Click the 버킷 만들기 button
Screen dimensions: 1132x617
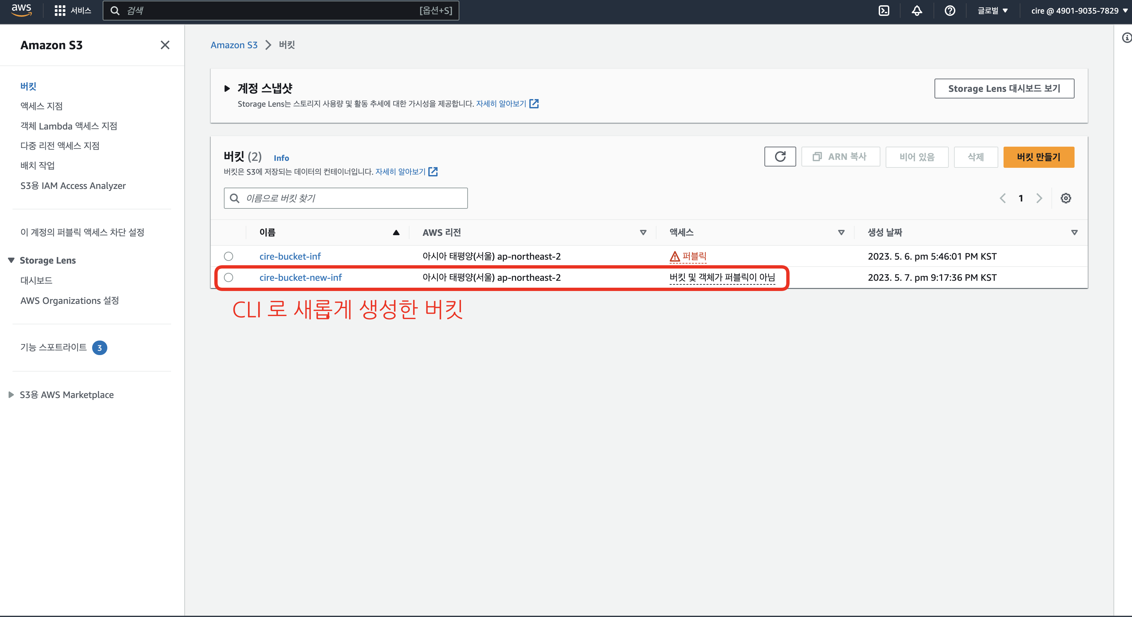(x=1039, y=157)
